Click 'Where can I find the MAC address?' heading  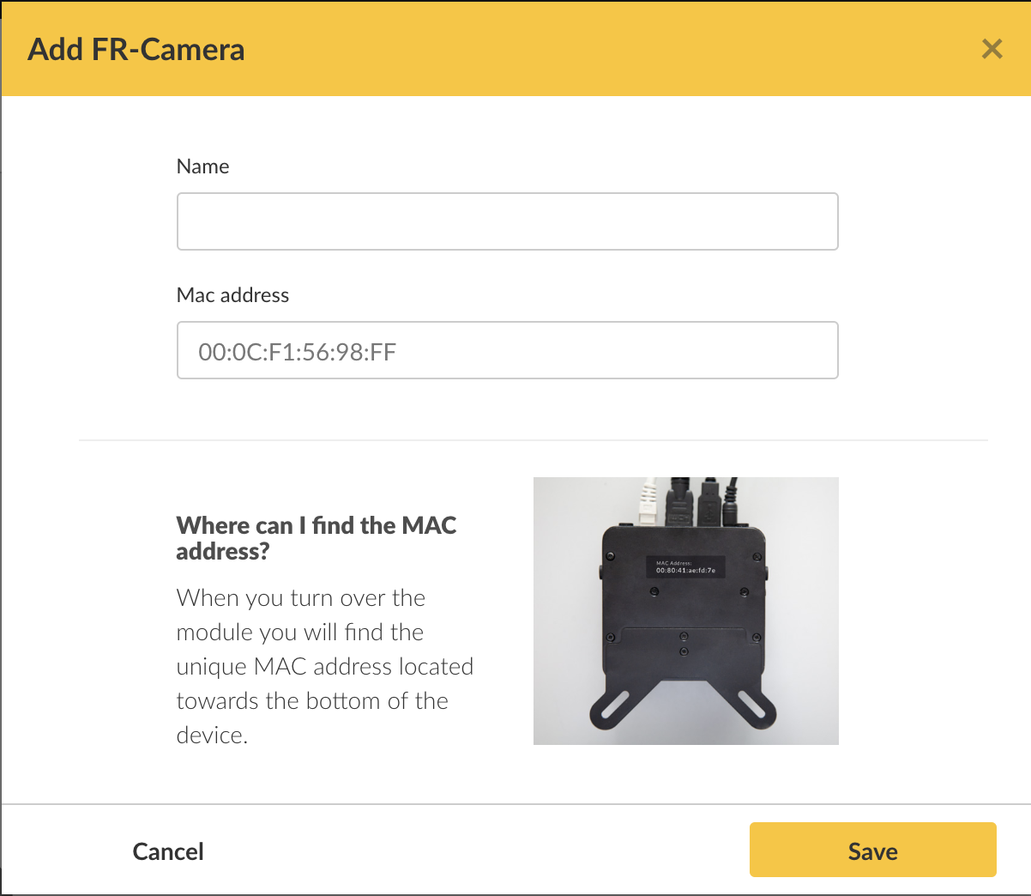(x=317, y=538)
